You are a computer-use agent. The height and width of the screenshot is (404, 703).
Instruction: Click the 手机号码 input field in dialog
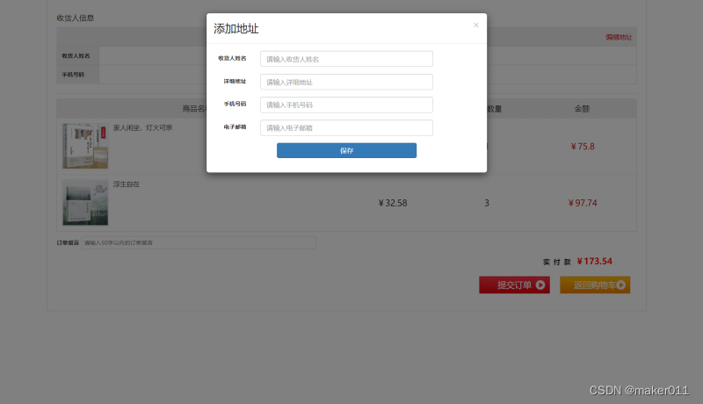[x=346, y=105]
